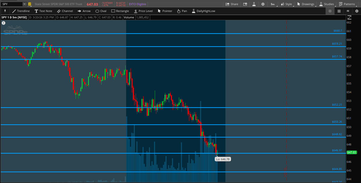Switch to the Pan hand tool
361x183 pixels.
[182, 11]
